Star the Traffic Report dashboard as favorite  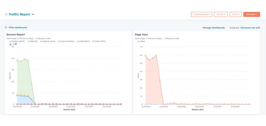tap(6, 14)
